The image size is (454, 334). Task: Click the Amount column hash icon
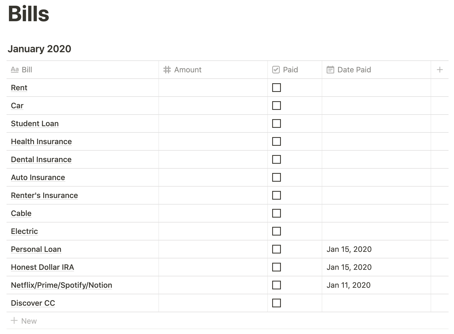click(167, 70)
